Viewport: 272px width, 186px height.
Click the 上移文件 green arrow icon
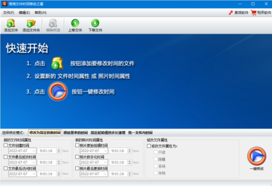tap(75, 23)
